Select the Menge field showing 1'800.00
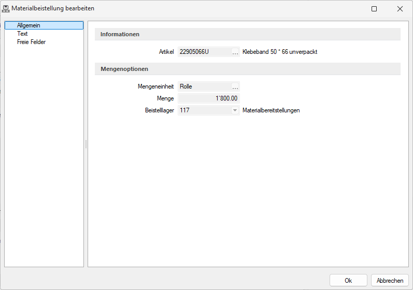 point(208,98)
